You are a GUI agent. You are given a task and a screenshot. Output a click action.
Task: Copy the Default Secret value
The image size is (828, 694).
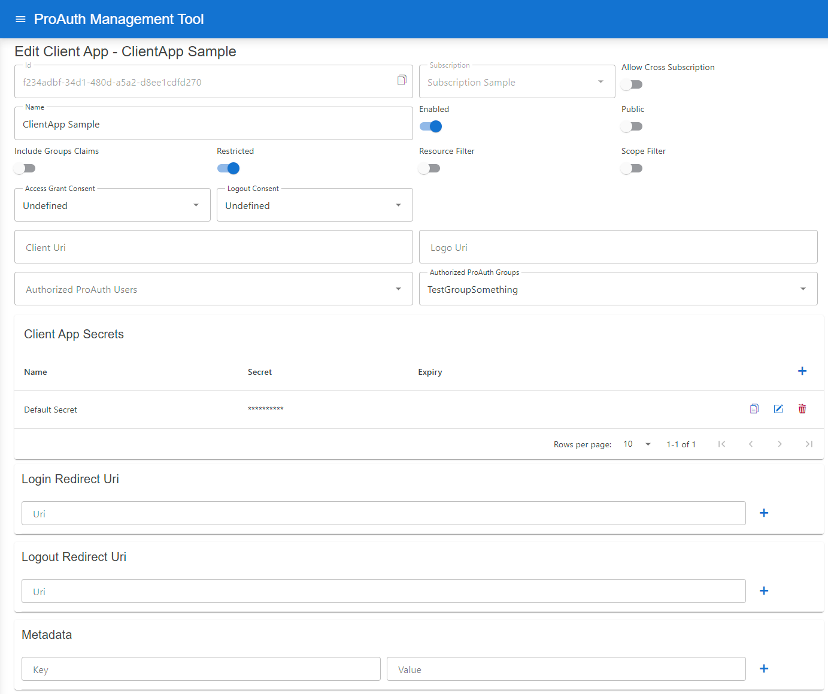tap(754, 409)
